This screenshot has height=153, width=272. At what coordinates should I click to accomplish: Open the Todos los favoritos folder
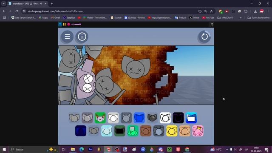click(258, 18)
